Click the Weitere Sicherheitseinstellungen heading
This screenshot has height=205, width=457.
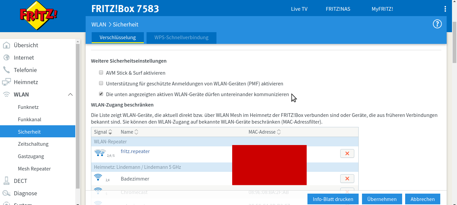pos(129,61)
